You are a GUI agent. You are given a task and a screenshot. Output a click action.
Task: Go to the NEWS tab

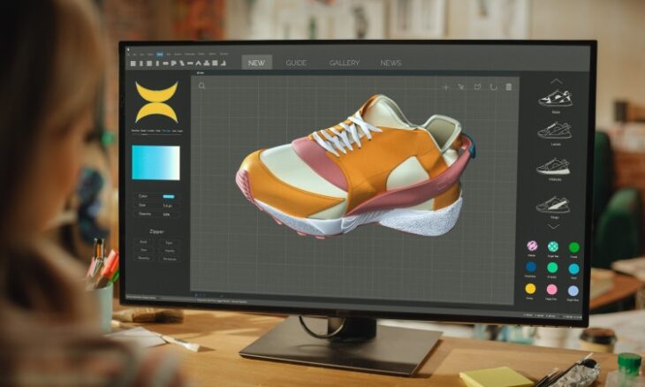tap(391, 63)
